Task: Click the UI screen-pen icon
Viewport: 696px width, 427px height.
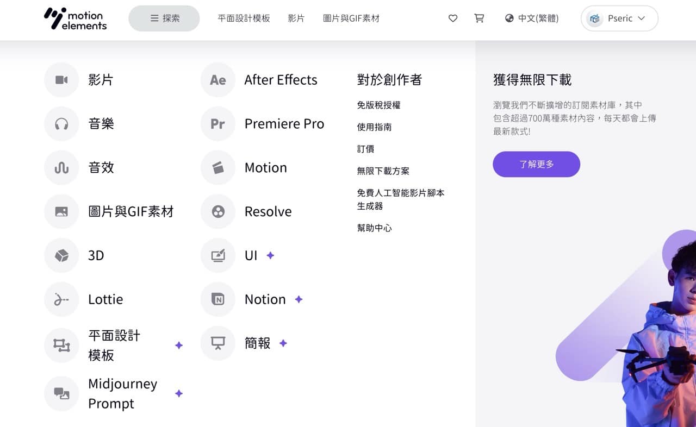Action: [218, 255]
